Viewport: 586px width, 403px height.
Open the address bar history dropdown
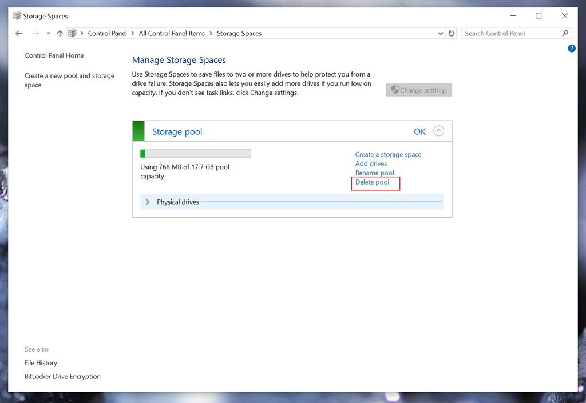point(441,33)
